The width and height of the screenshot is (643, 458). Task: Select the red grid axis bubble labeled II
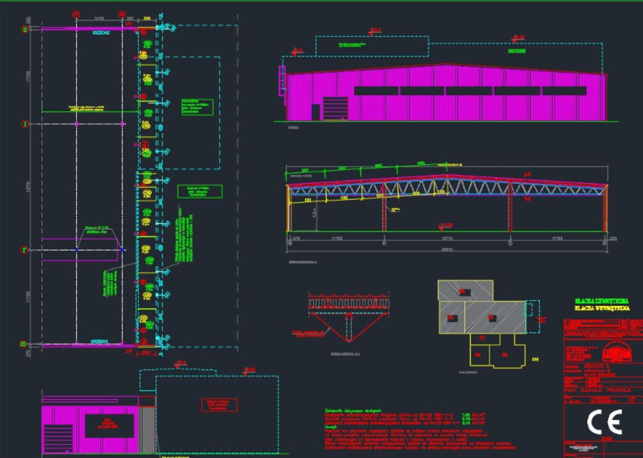(x=25, y=29)
